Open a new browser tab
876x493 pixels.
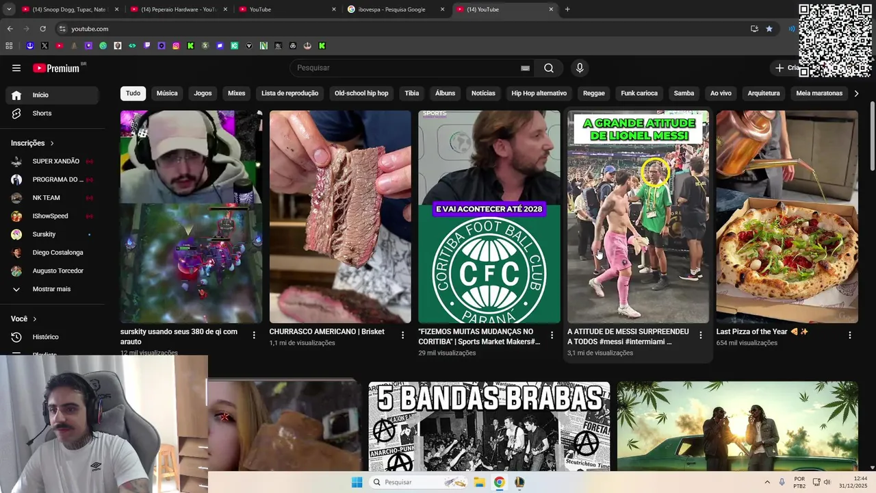(567, 10)
